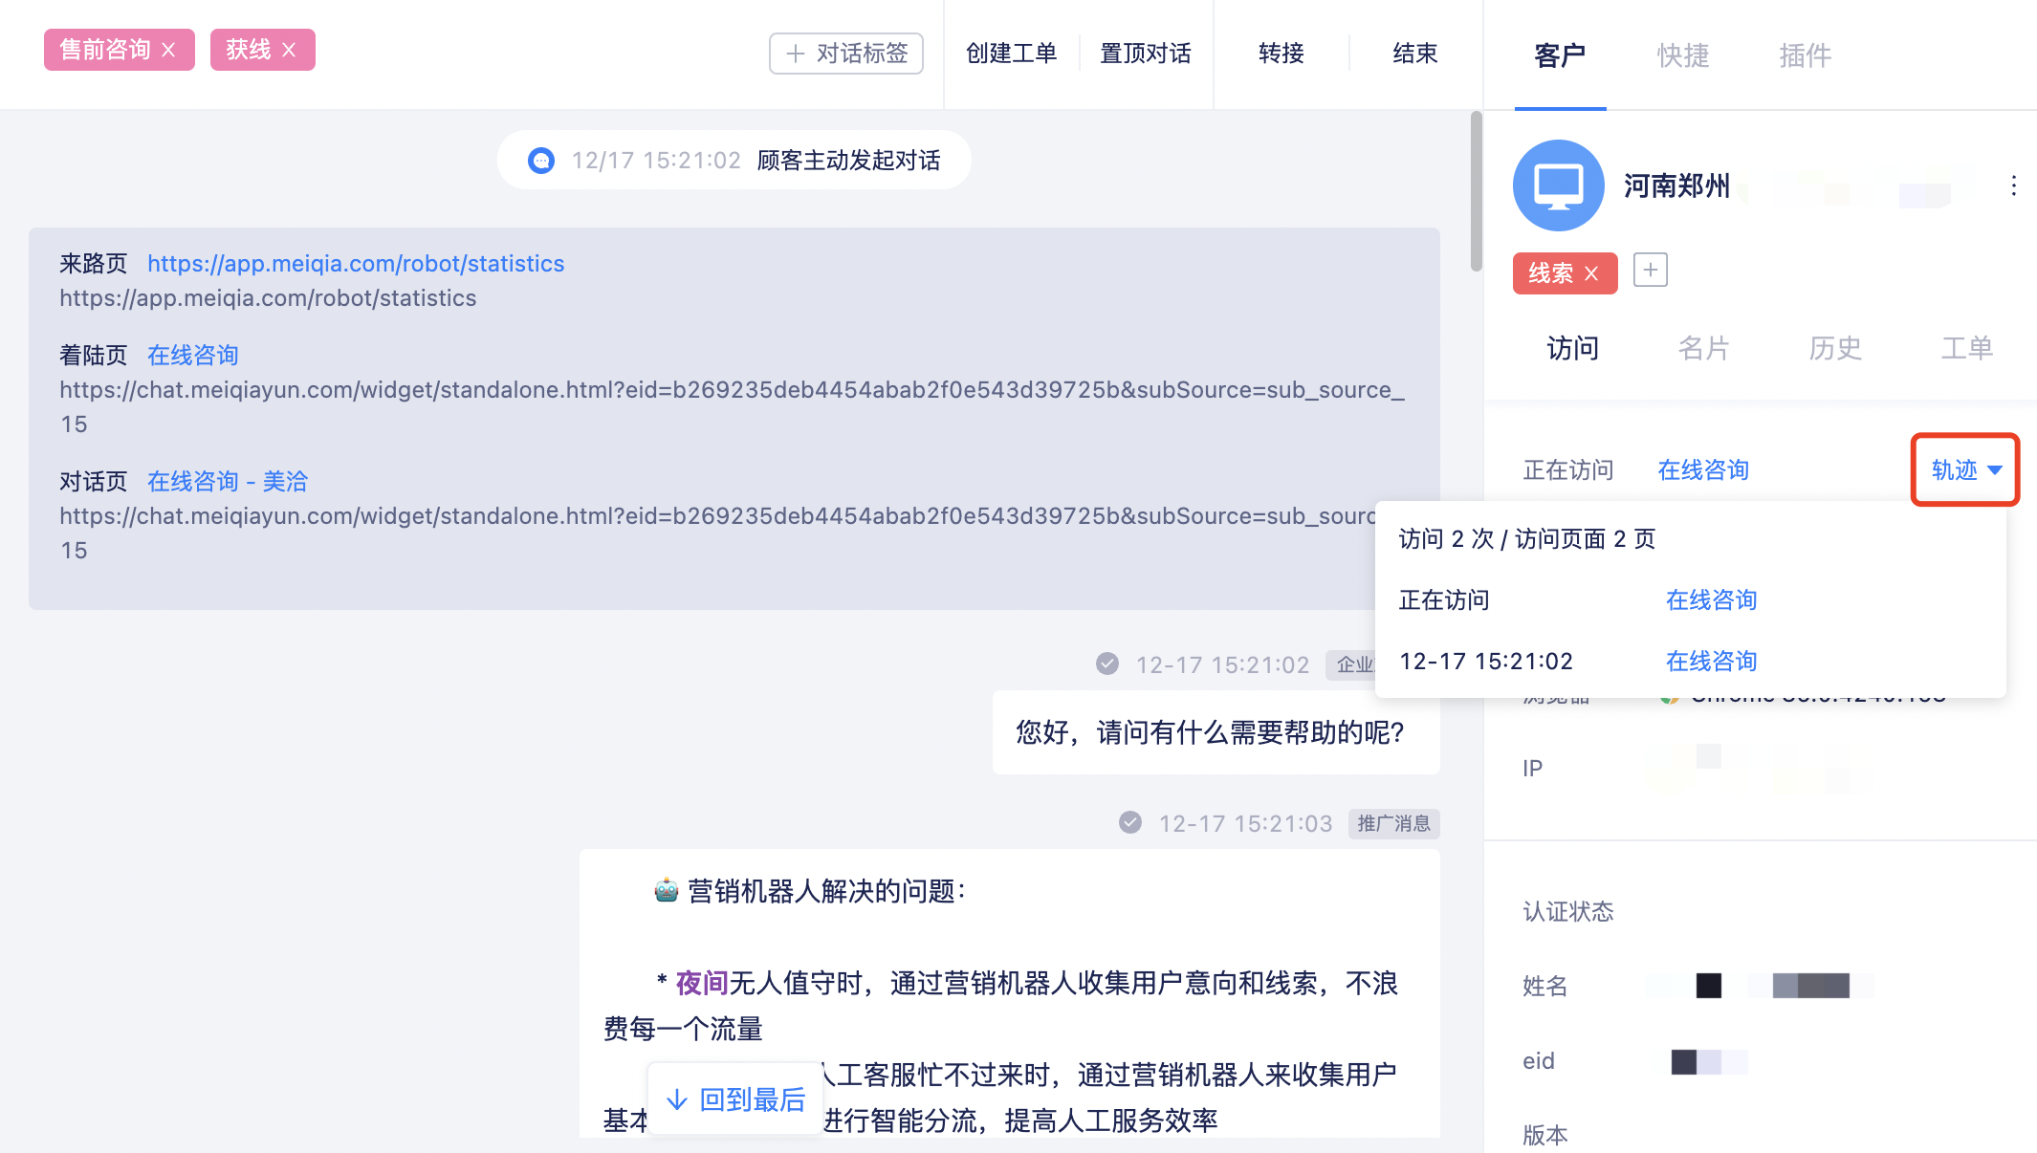This screenshot has width=2037, height=1153.
Task: End the conversation with 结束
Action: pyautogui.click(x=1414, y=54)
